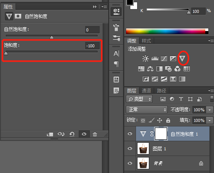Image resolution: width=214 pixels, height=173 pixels.
Task: Toggle pixel layer filter
Action: [x=163, y=99]
